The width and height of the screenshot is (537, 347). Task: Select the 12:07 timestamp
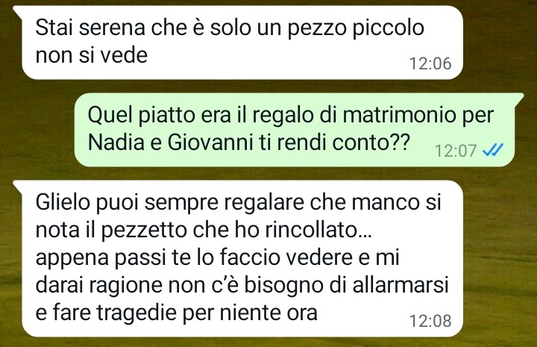coord(456,151)
